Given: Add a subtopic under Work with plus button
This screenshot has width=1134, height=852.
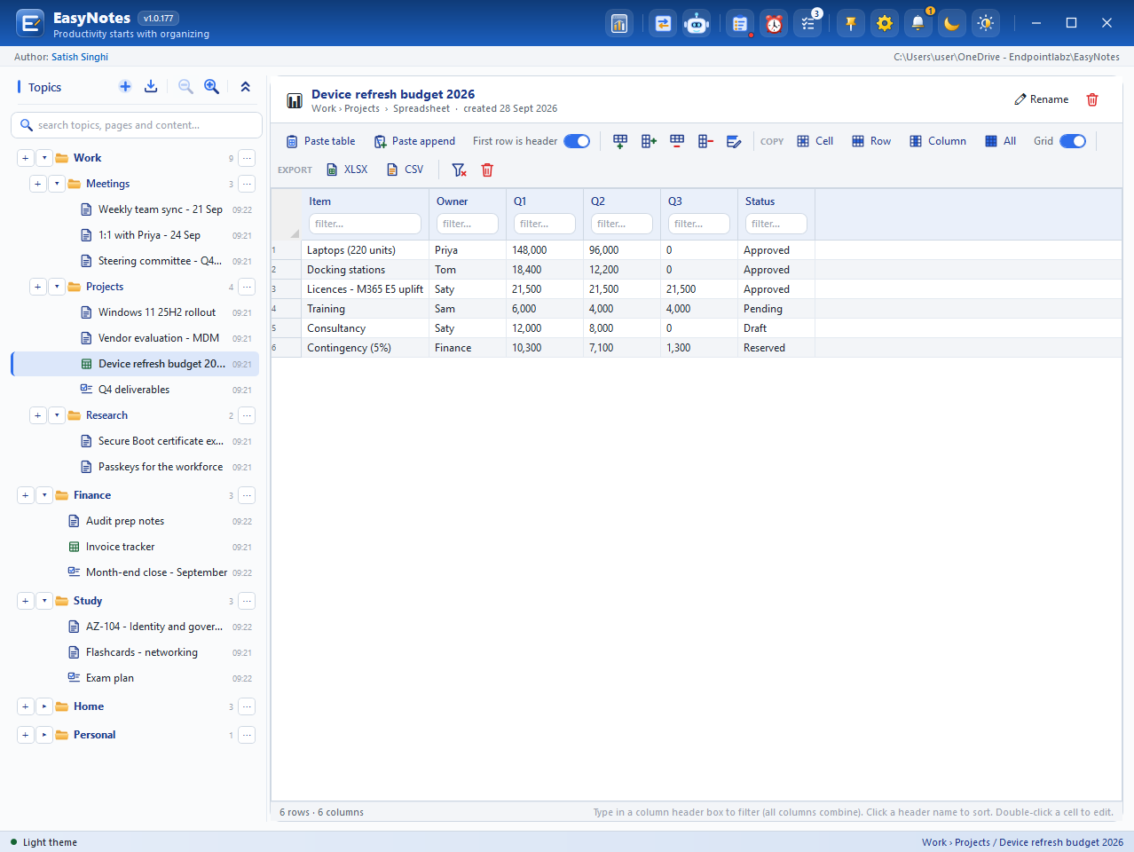Looking at the screenshot, I should pos(25,158).
